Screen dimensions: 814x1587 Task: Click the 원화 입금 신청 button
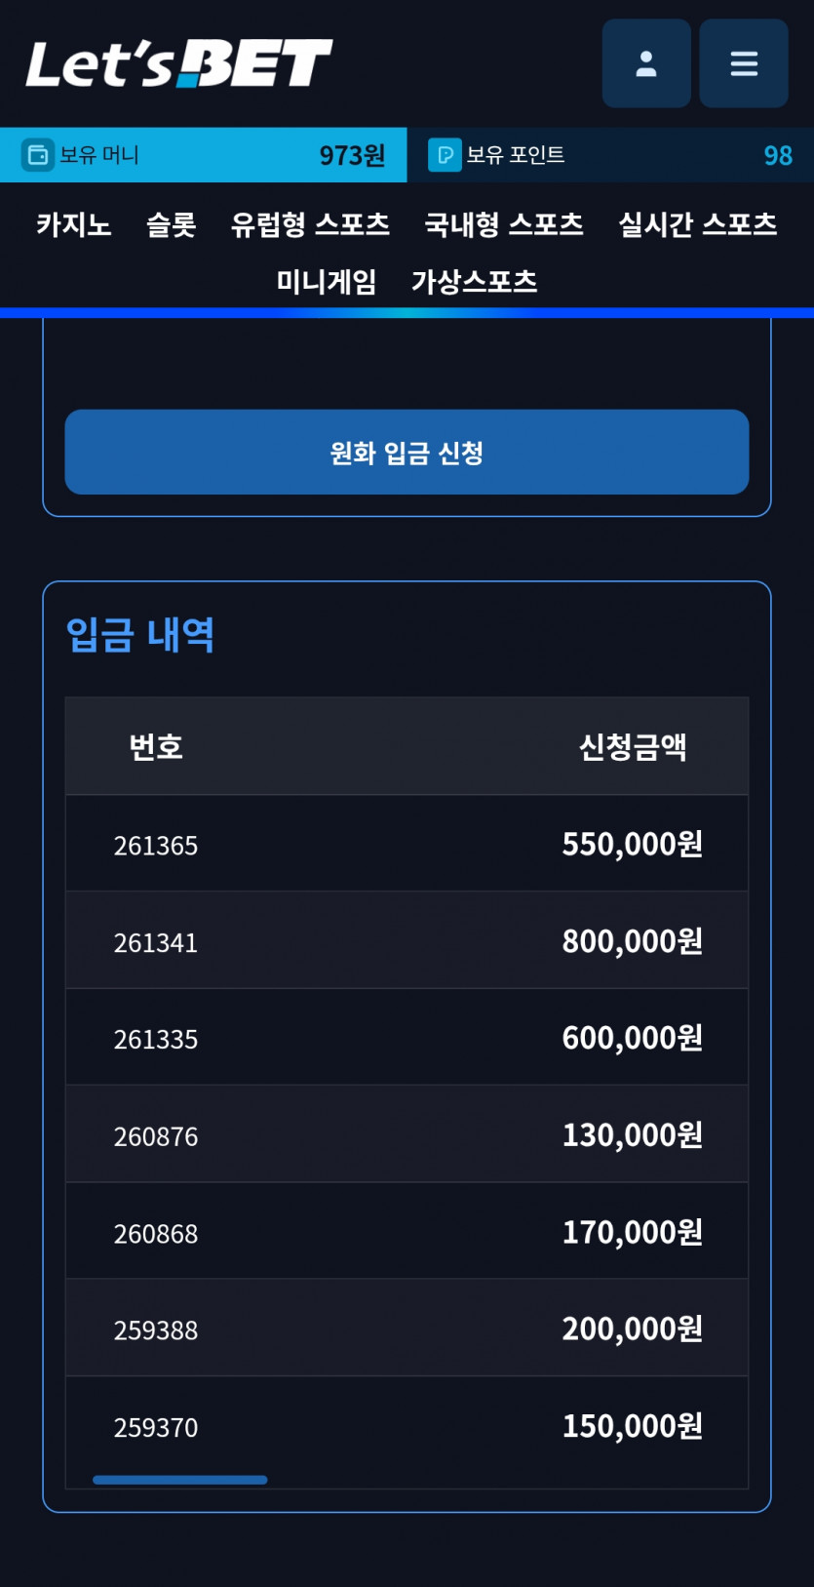coord(407,453)
